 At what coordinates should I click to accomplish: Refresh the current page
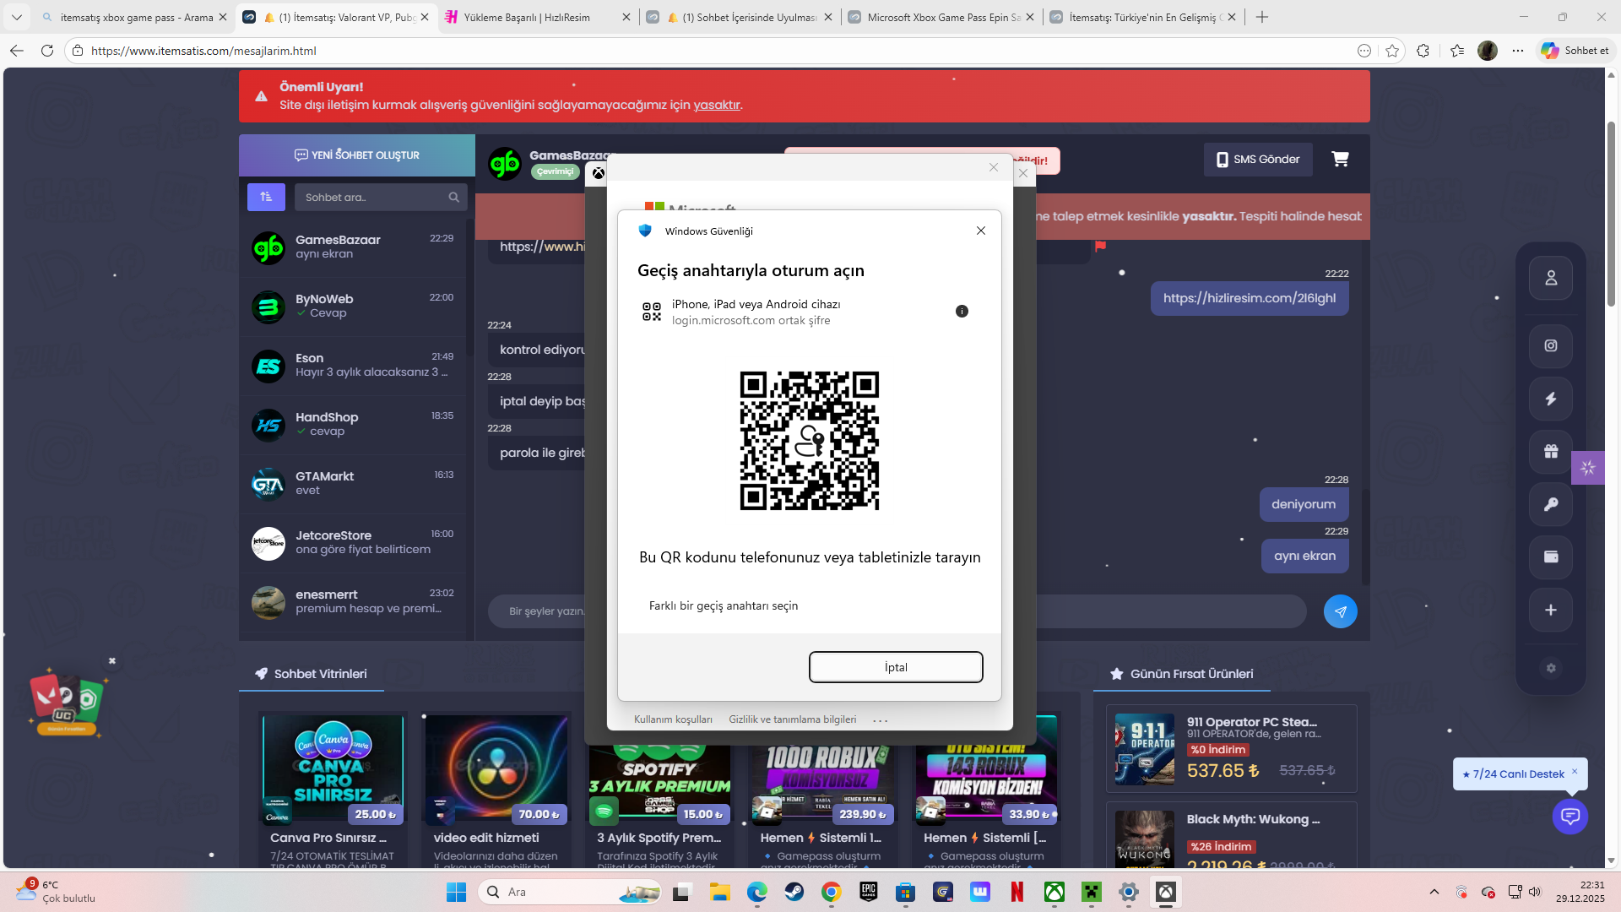pyautogui.click(x=47, y=51)
